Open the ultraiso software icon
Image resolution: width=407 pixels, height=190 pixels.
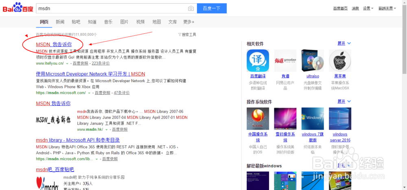pyautogui.click(x=313, y=61)
